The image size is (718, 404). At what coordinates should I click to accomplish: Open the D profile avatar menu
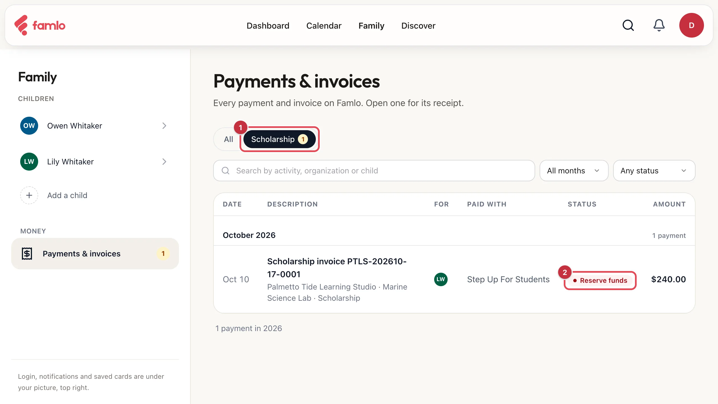(x=691, y=25)
